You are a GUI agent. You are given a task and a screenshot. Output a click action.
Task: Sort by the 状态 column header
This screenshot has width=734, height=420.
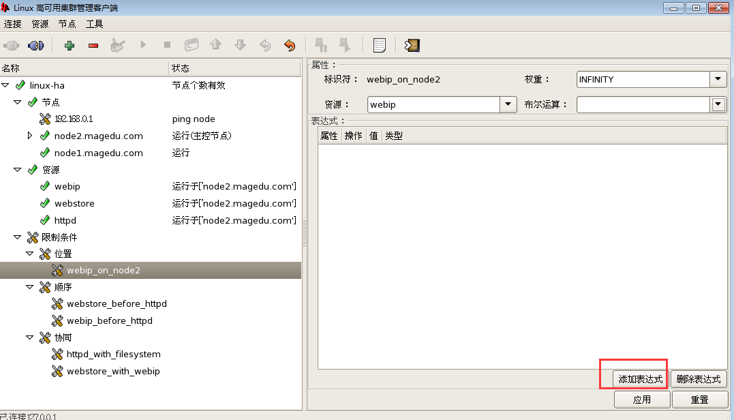234,68
